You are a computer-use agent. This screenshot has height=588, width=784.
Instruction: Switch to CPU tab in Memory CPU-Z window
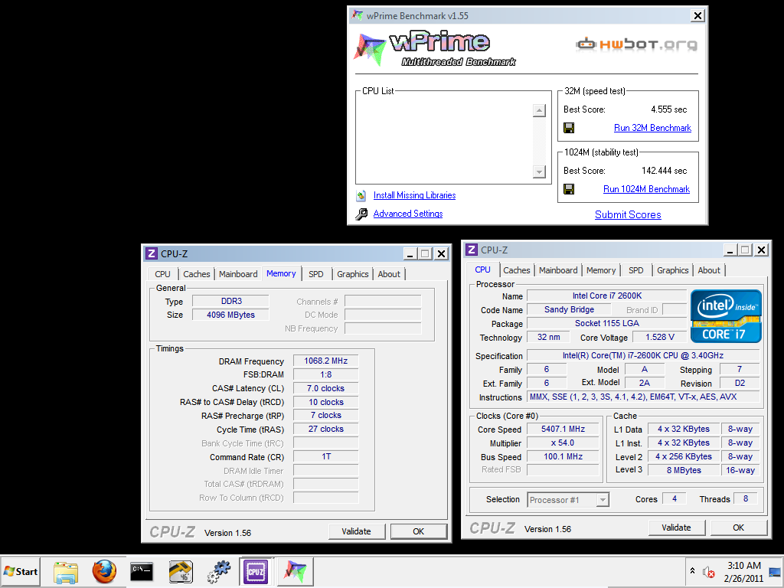click(162, 274)
